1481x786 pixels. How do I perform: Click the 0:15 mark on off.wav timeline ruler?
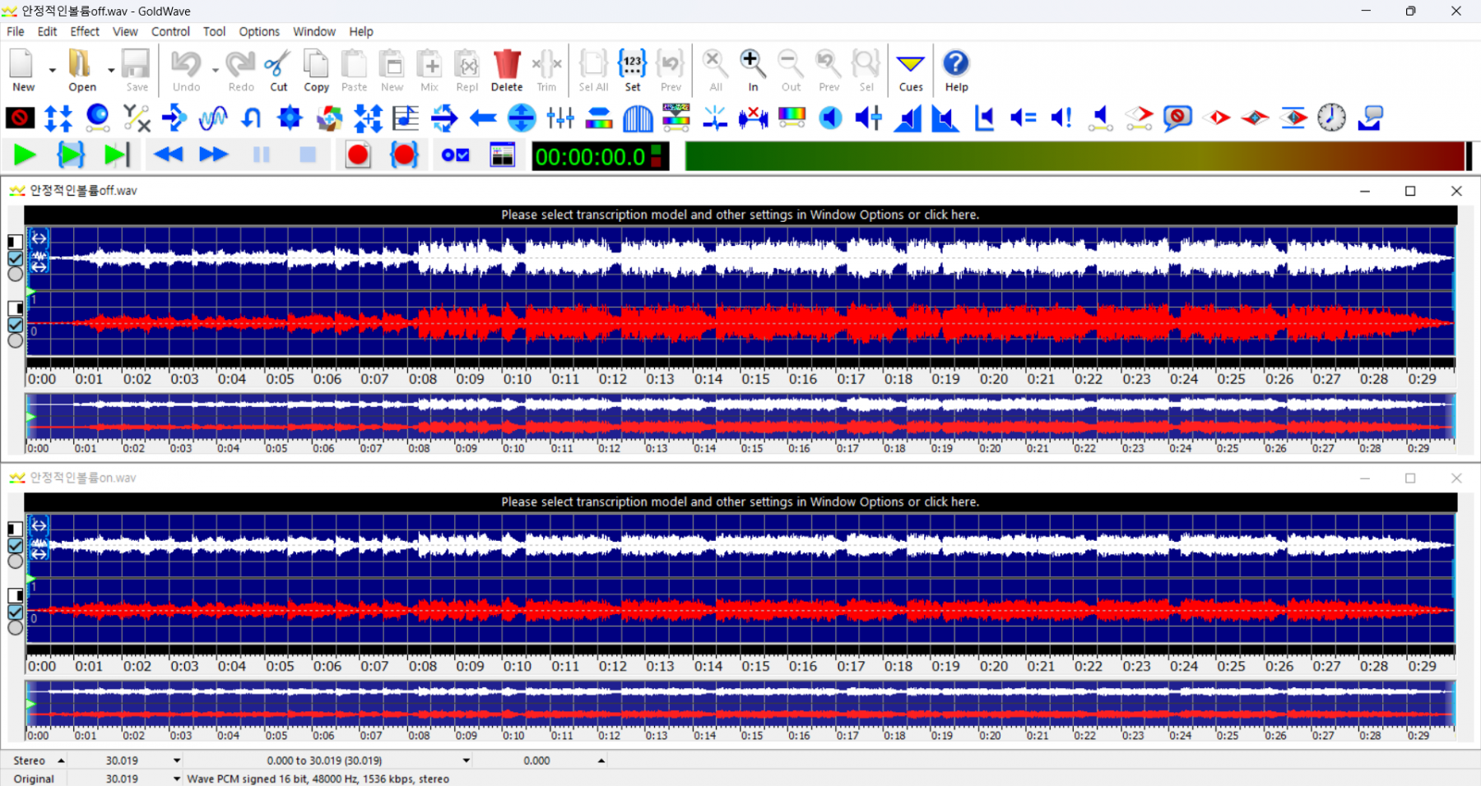pos(755,379)
